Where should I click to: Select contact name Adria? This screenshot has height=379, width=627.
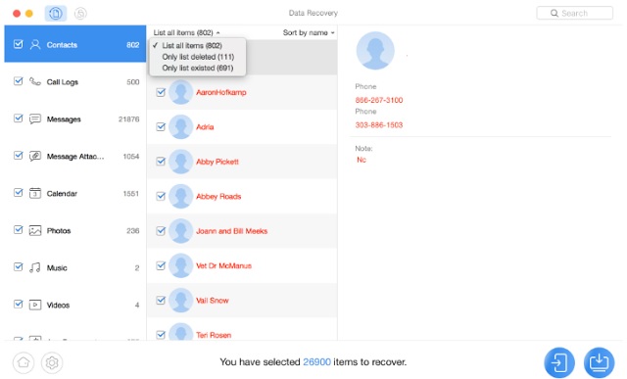click(x=205, y=127)
